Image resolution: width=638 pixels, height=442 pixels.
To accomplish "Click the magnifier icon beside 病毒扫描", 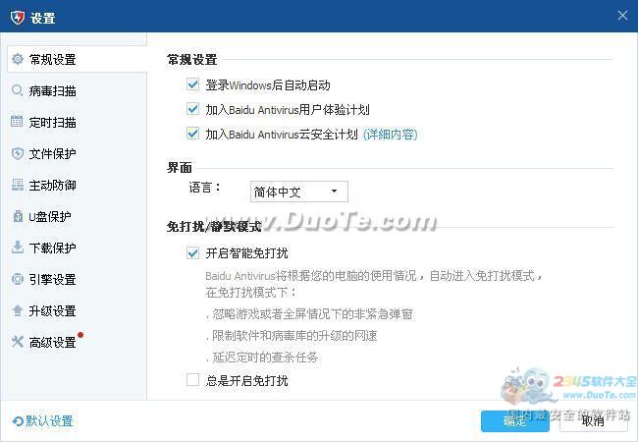I will tap(17, 90).
